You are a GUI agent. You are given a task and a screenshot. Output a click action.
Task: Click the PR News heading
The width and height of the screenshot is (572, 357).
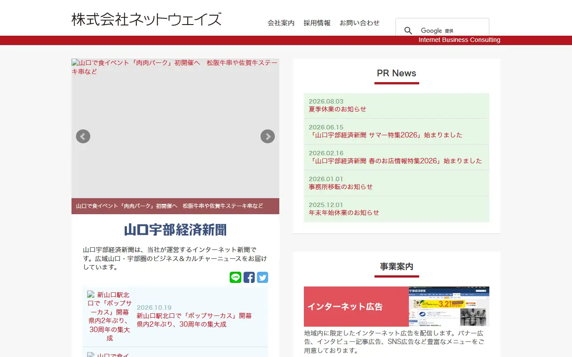pyautogui.click(x=396, y=73)
